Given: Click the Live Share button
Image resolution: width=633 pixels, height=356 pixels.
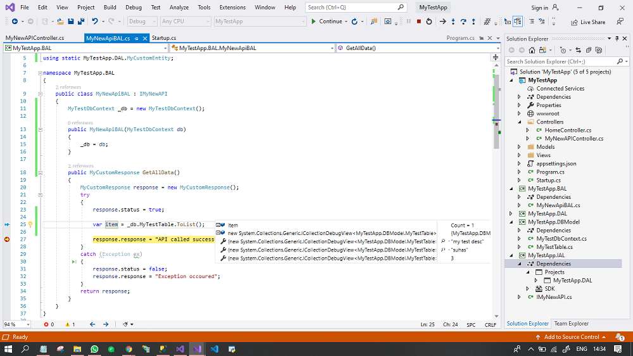Looking at the screenshot, I should (588, 22).
